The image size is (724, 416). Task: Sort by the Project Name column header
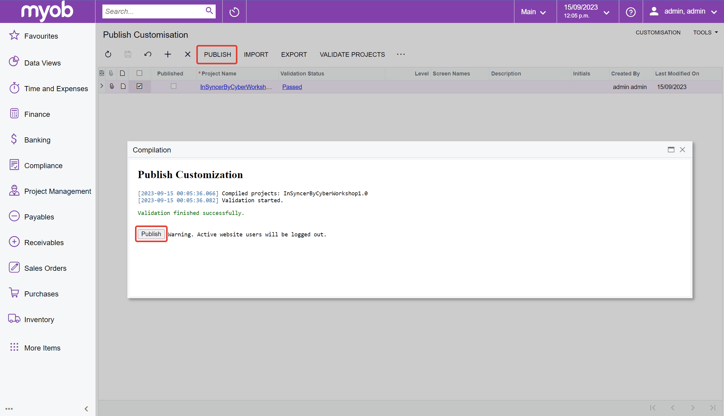pyautogui.click(x=219, y=73)
